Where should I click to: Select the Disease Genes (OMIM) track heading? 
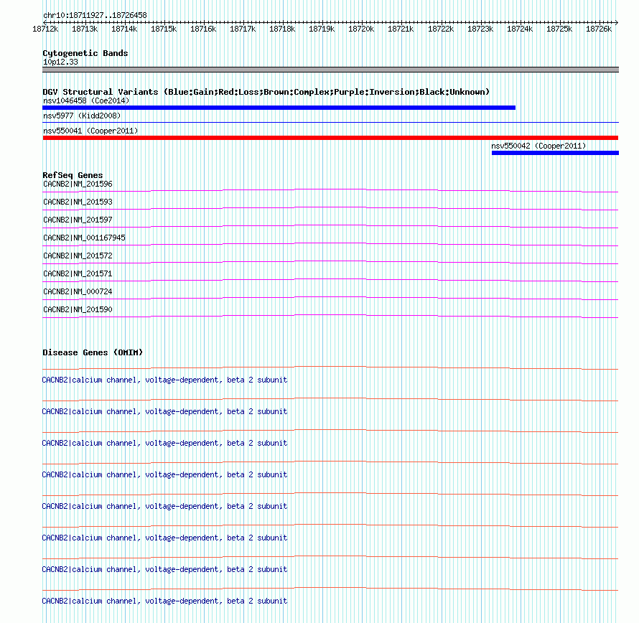point(93,353)
